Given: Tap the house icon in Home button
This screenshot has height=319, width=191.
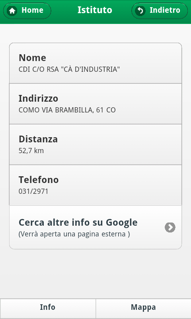Looking at the screenshot, I should click(12, 11).
